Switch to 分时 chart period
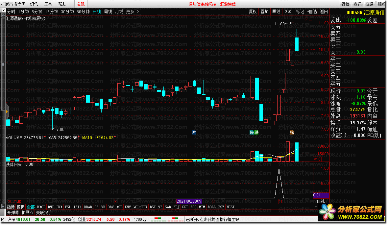The width and height of the screenshot is (388, 225). (11, 12)
